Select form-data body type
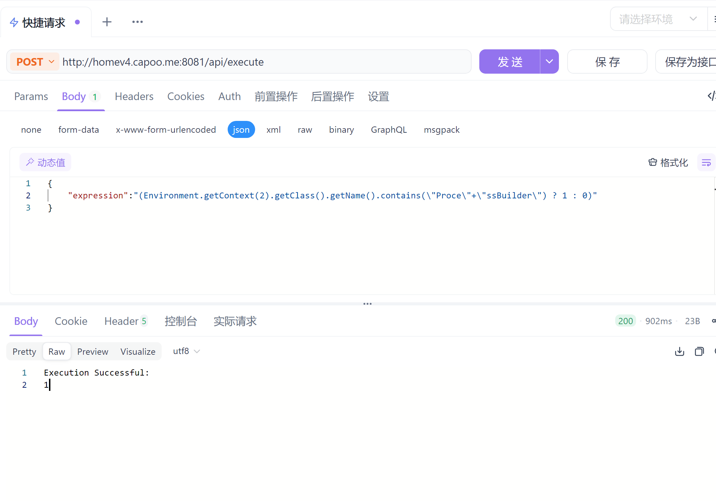The height and width of the screenshot is (501, 716). coord(79,130)
